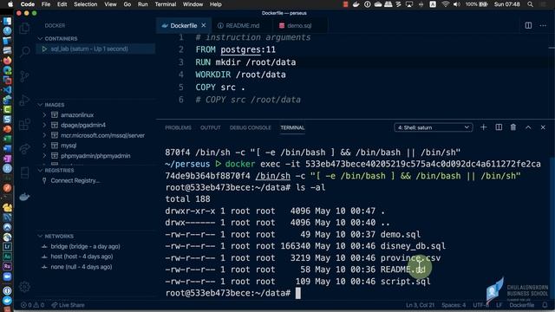Open Source Control view
Screen dimensions: 555x312
click(24, 76)
